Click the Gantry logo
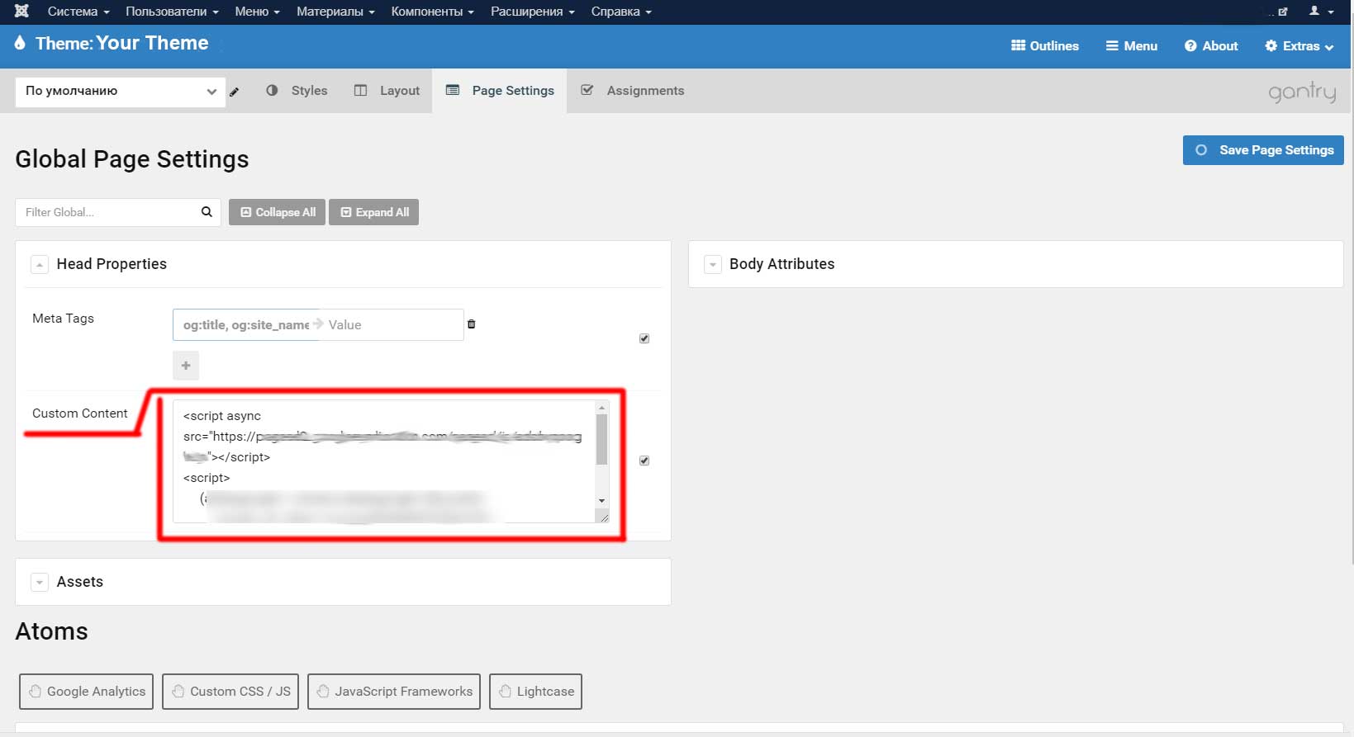This screenshot has height=737, width=1354. coord(1302,92)
